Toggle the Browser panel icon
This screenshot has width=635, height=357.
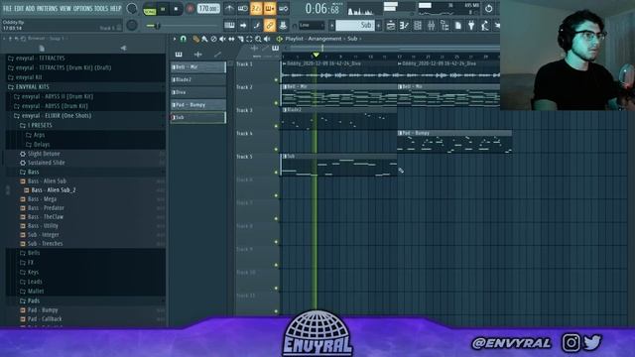(x=444, y=26)
